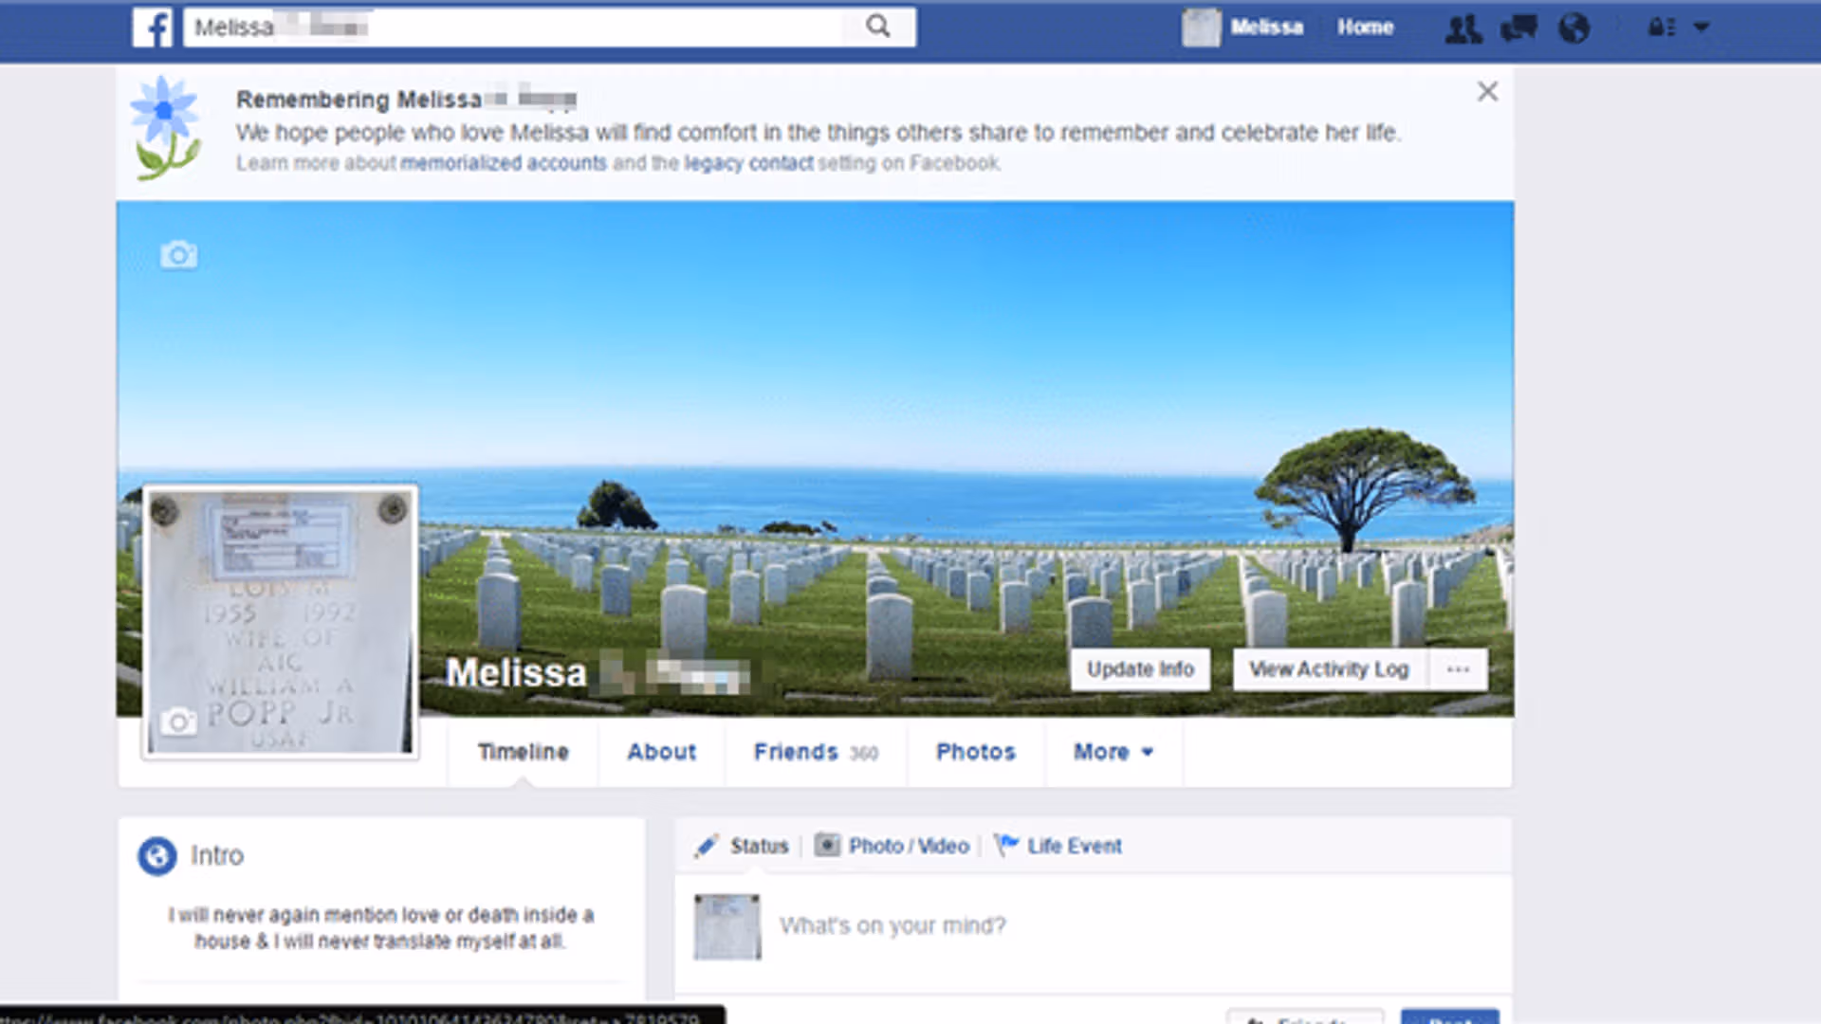Click the Facebook logo icon
Image resolution: width=1821 pixels, height=1024 pixels.
point(153,27)
